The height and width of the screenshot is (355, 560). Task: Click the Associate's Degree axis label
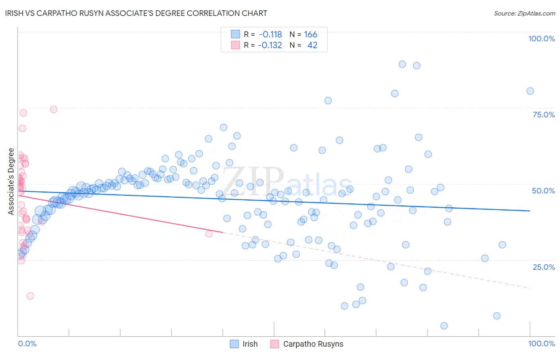click(11, 181)
